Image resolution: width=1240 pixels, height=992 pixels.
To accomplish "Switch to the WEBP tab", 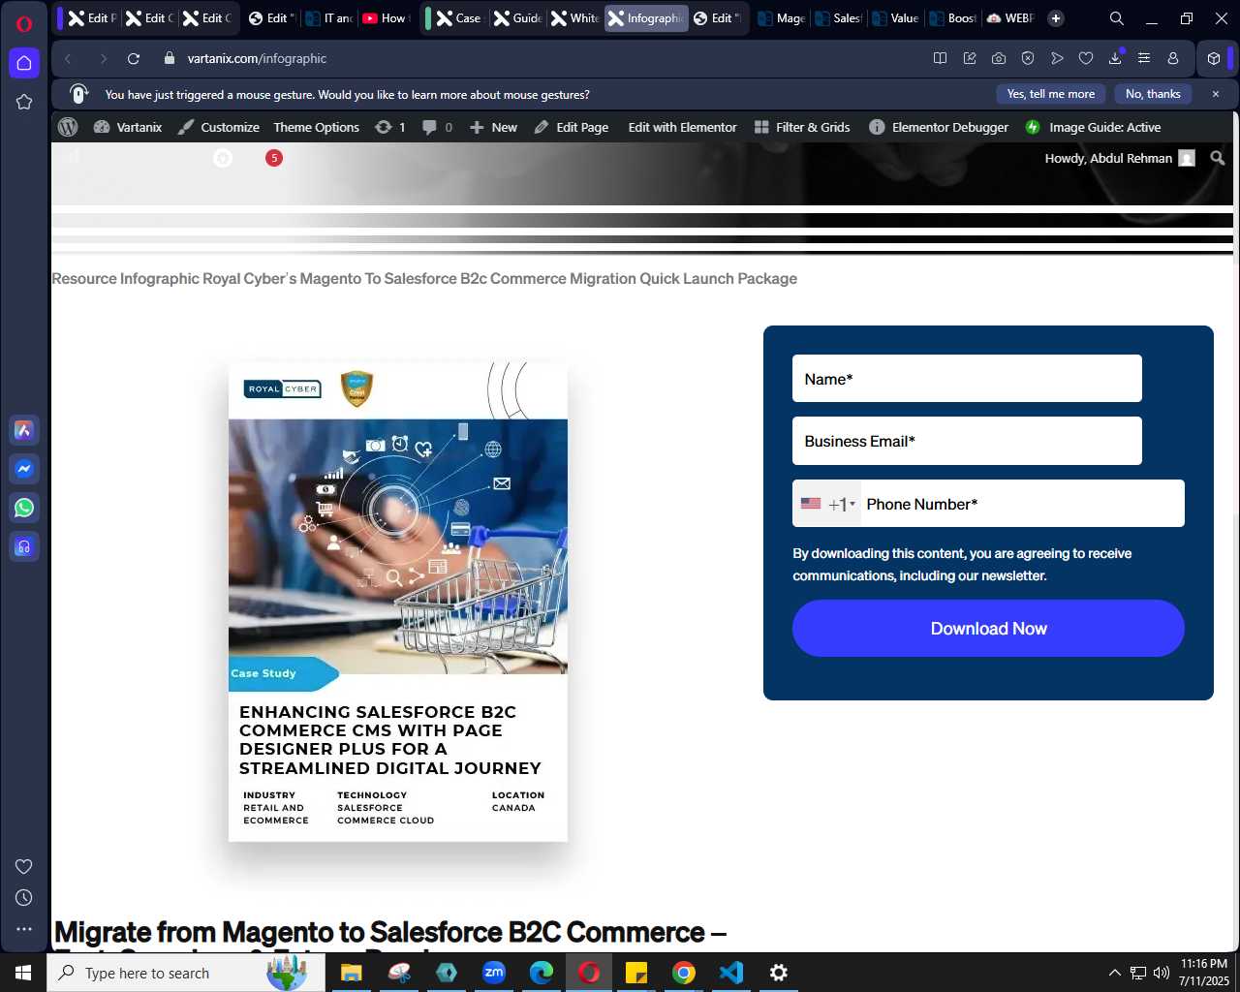I will click(x=1009, y=18).
